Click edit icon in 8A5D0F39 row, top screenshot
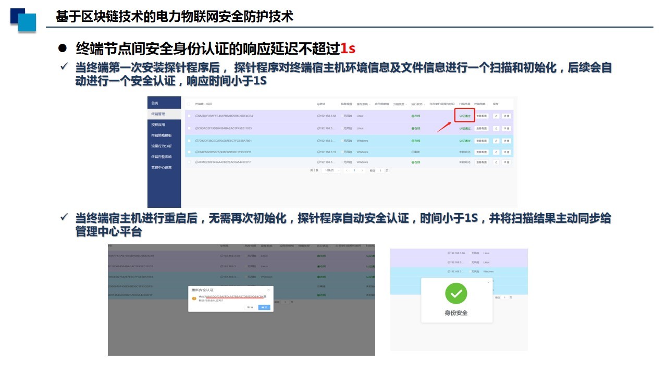This screenshot has height=375, width=667. pos(496,116)
